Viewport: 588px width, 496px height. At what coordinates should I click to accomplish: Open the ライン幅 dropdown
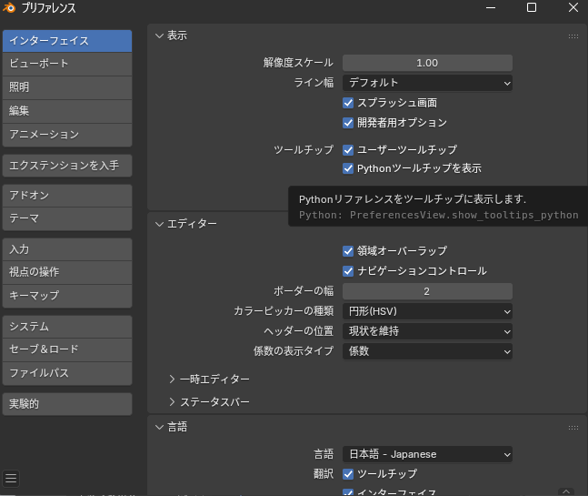pos(427,83)
